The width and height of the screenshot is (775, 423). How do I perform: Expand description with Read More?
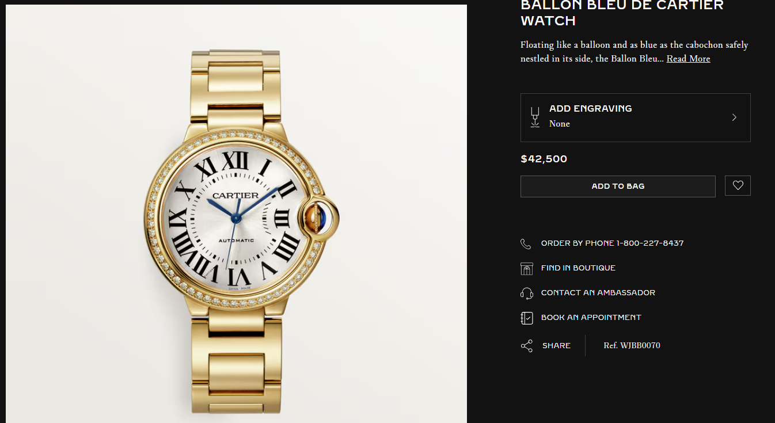pos(688,59)
